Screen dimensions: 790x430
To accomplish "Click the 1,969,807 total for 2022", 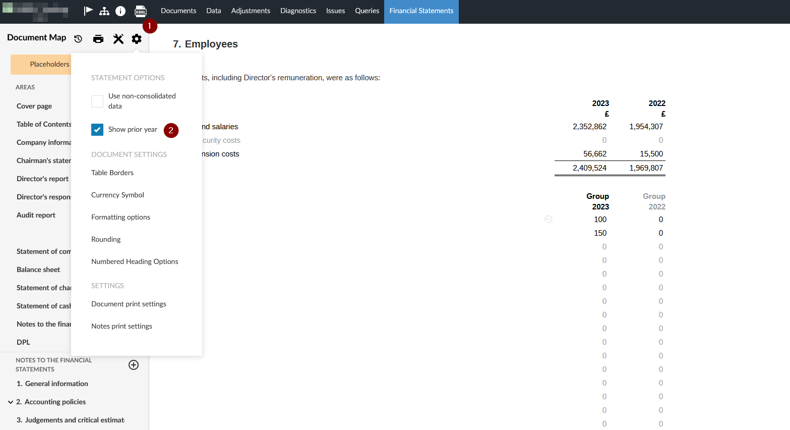I will [x=646, y=168].
